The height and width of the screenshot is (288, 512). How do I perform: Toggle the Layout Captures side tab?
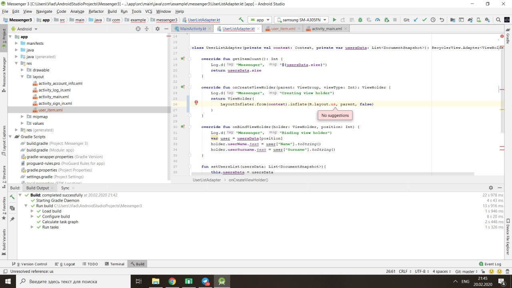click(4, 140)
